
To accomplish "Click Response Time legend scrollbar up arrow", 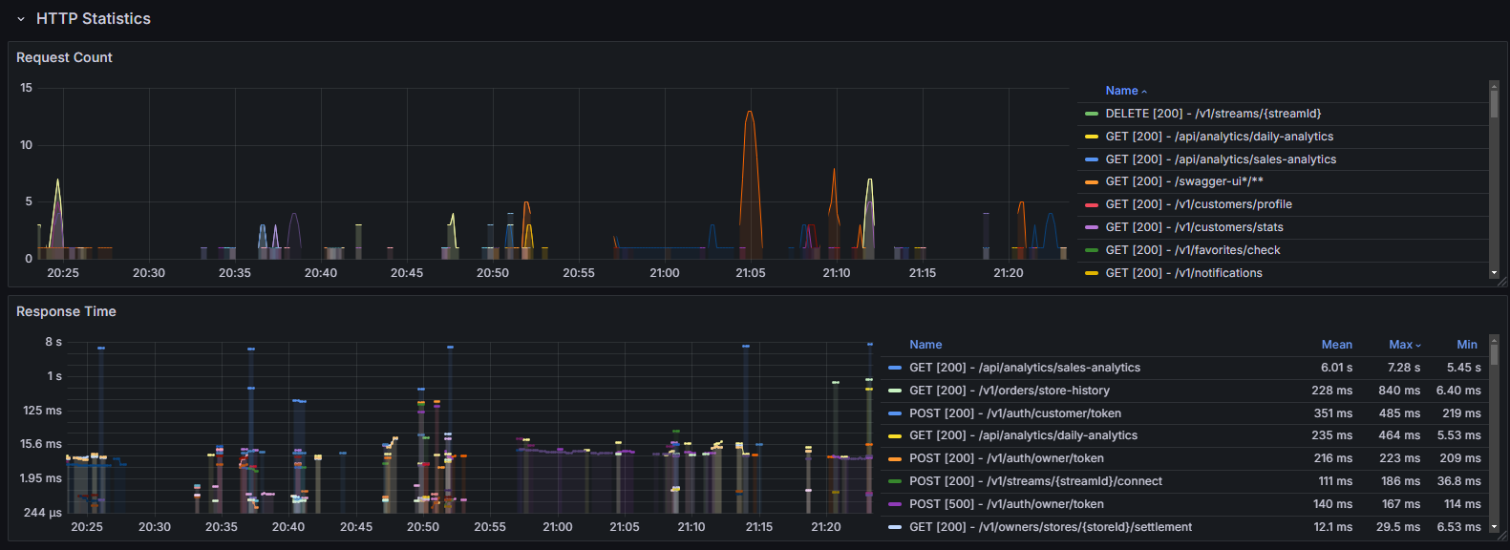I will point(1495,339).
